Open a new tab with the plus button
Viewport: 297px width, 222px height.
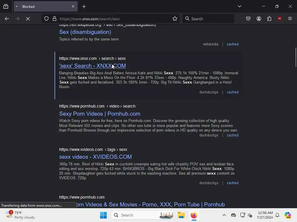(x=84, y=7)
